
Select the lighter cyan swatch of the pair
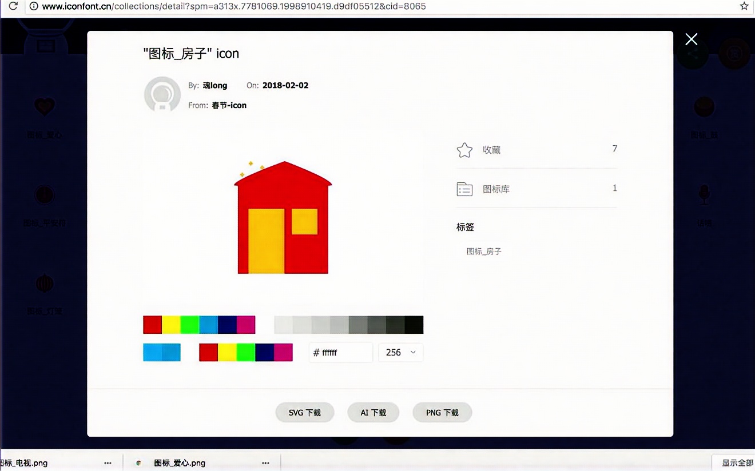pyautogui.click(x=152, y=352)
